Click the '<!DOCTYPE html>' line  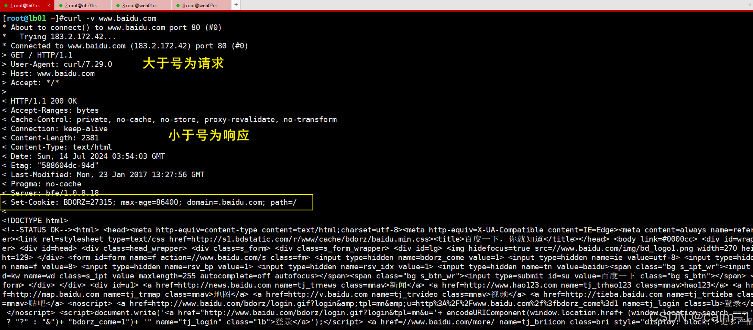tap(35, 221)
